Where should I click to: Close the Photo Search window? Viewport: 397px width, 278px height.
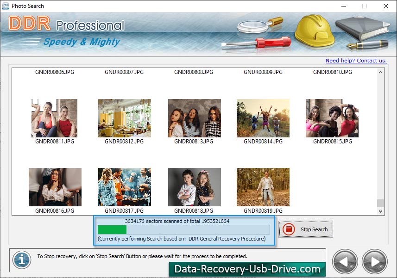pyautogui.click(x=385, y=6)
